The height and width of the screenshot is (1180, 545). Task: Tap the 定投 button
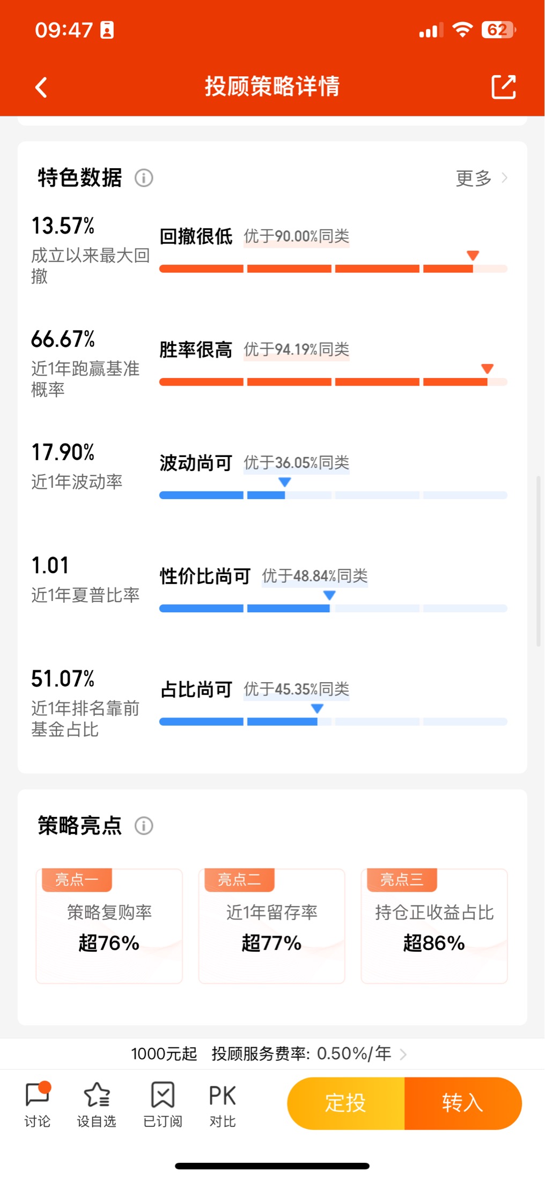click(346, 1103)
